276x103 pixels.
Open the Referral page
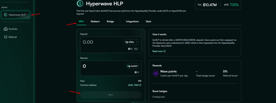coord(10,37)
